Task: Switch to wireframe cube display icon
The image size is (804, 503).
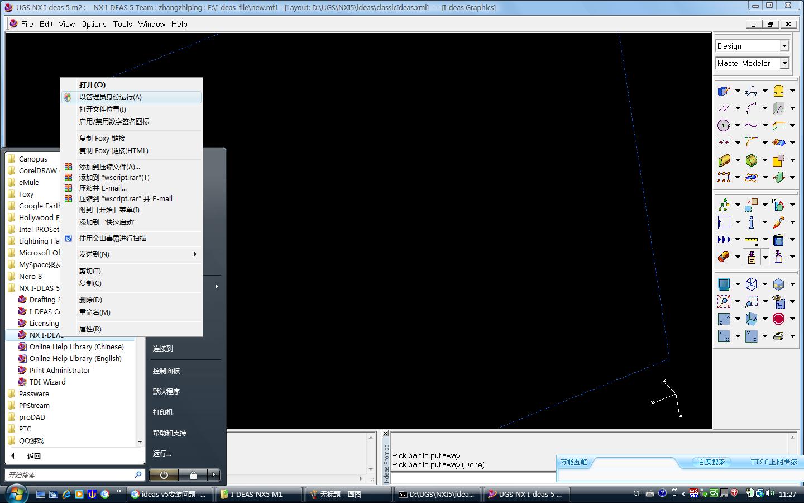Action: pyautogui.click(x=752, y=284)
